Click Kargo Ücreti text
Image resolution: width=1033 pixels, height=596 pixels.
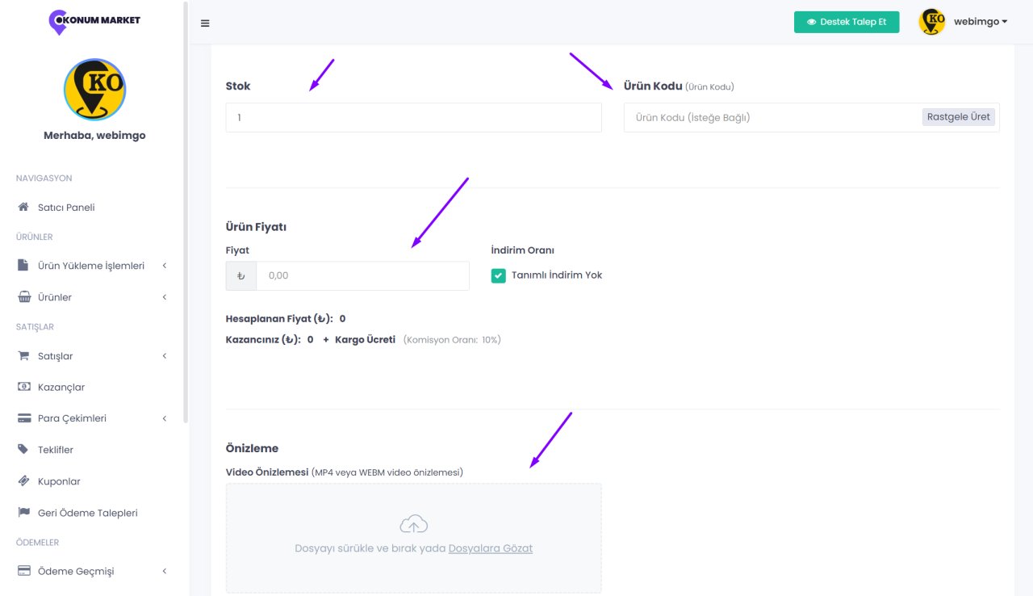(365, 340)
